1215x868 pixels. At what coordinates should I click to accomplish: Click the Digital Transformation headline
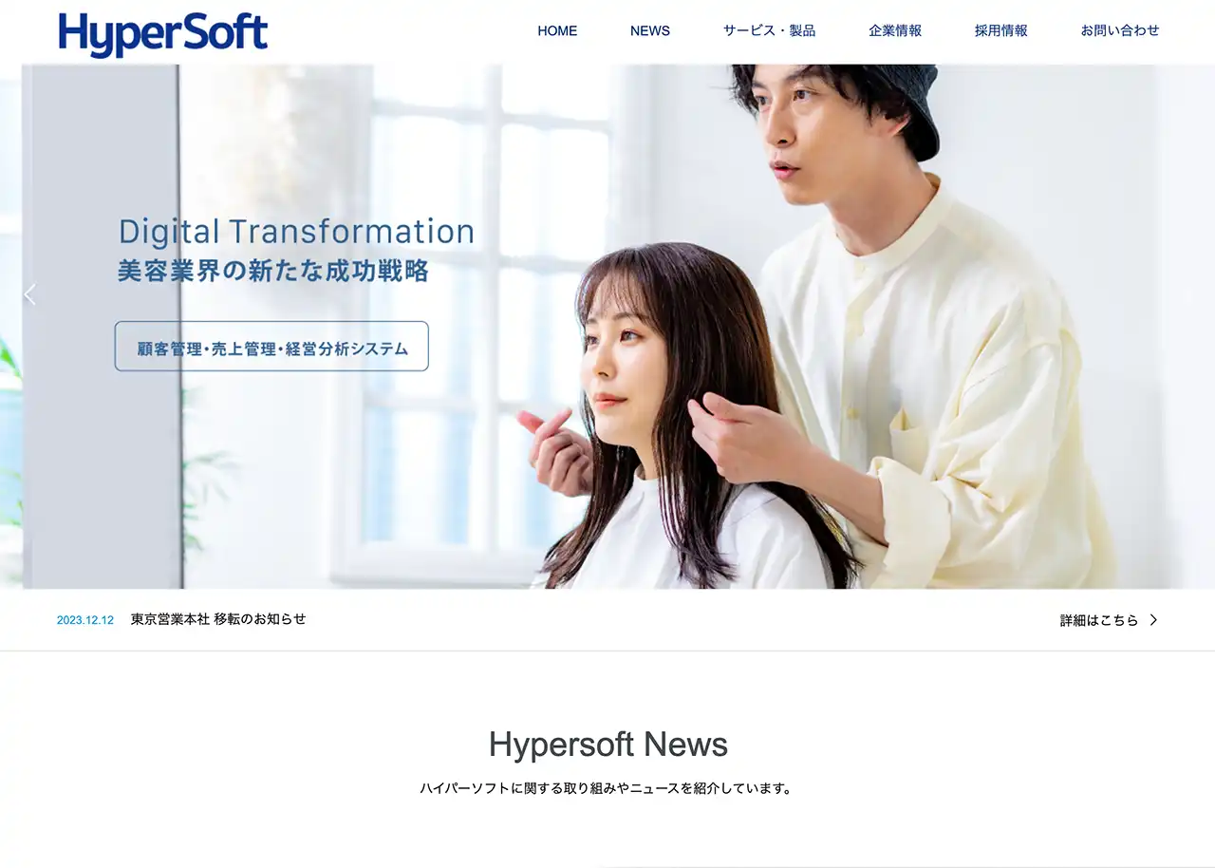click(x=295, y=231)
